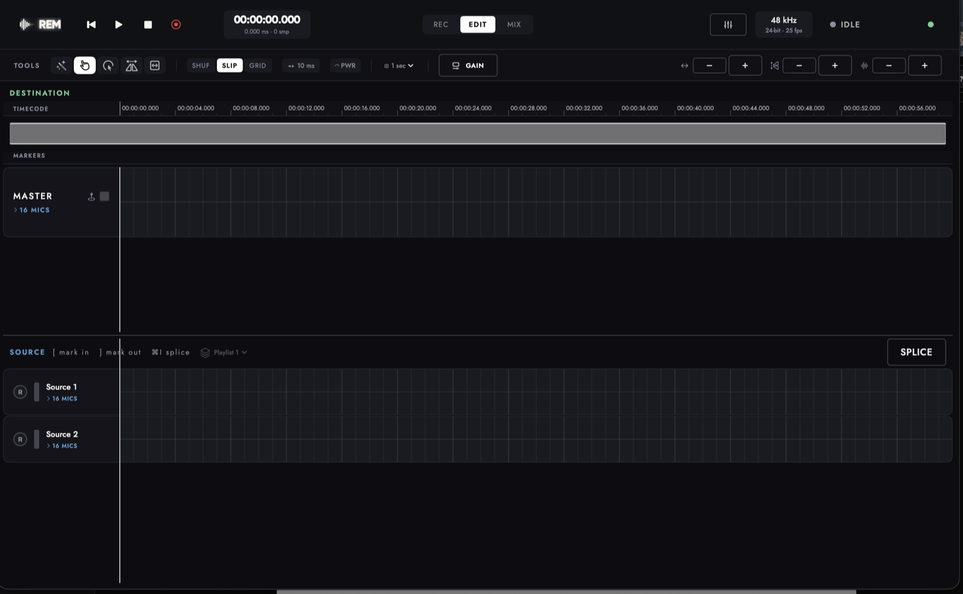This screenshot has width=963, height=594.
Task: Enable GRID edit mode
Action: (x=258, y=66)
